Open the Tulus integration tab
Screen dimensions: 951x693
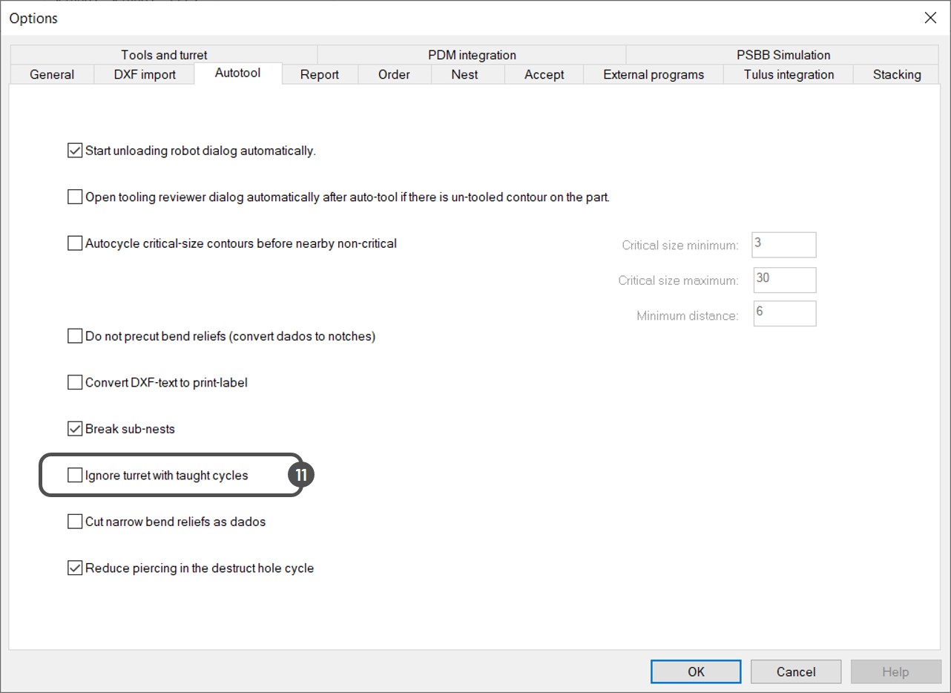tap(789, 74)
